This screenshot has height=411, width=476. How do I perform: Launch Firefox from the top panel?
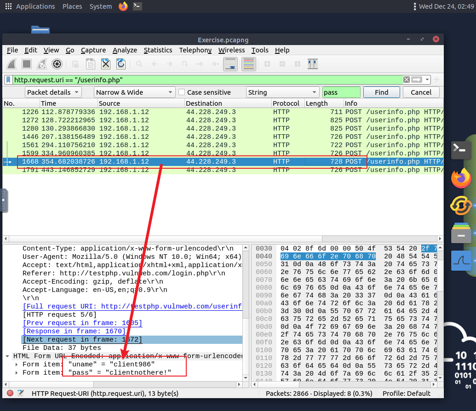123,6
